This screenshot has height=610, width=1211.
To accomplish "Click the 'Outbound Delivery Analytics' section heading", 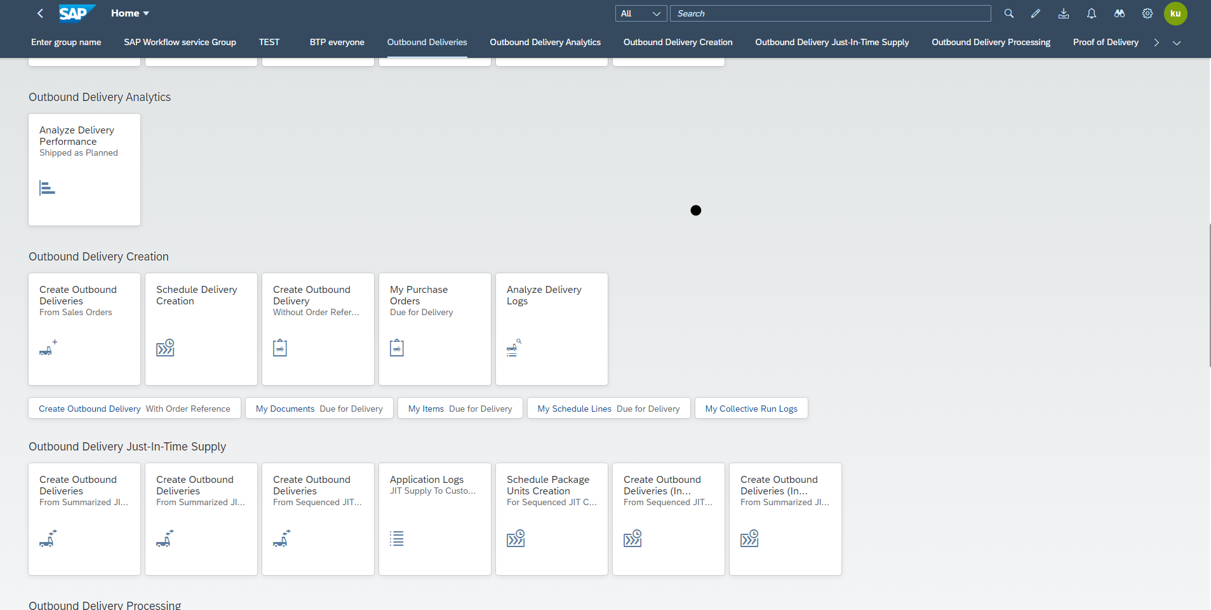I will point(100,97).
